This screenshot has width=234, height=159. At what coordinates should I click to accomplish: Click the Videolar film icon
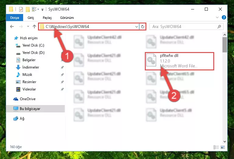coord(18,89)
